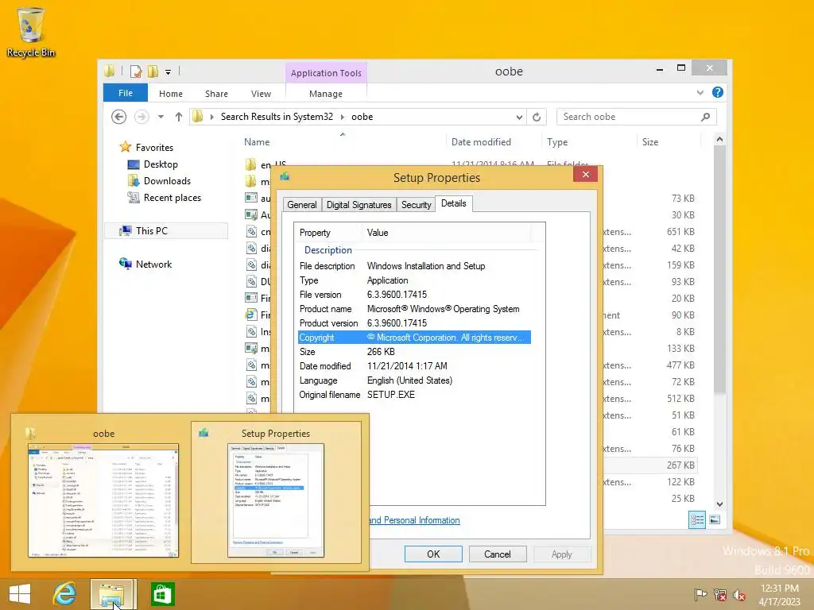
Task: Switch to Details view icon
Action: (x=697, y=519)
